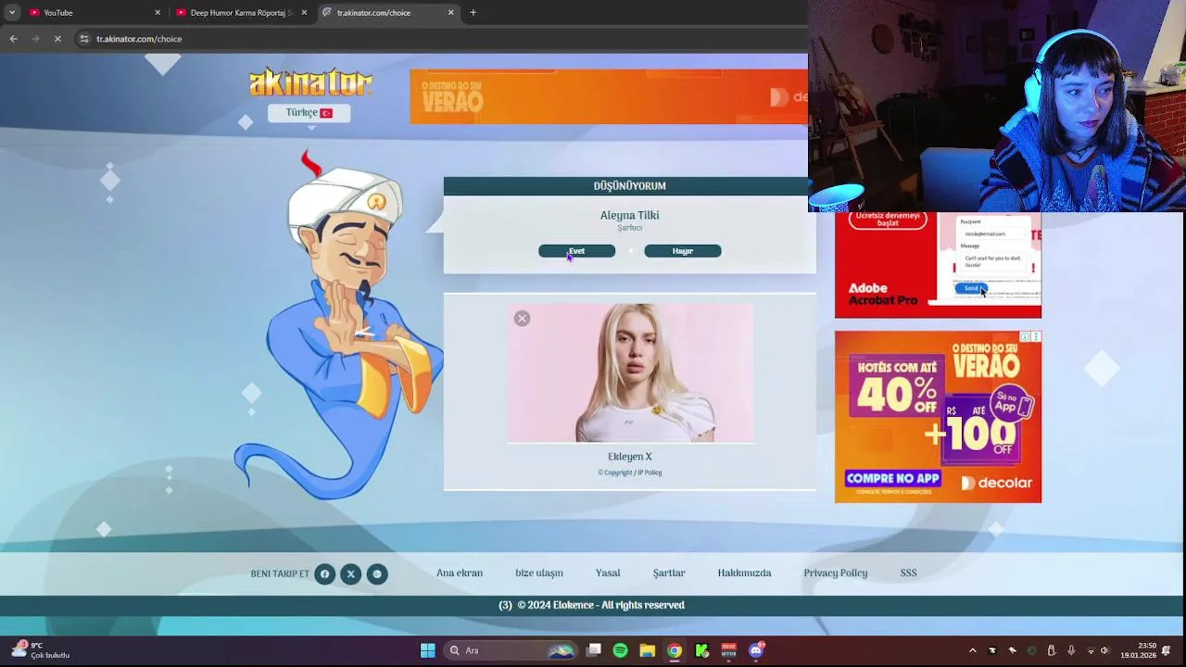Open File Explorer from the taskbar
Viewport: 1186px width, 667px height.
648,650
